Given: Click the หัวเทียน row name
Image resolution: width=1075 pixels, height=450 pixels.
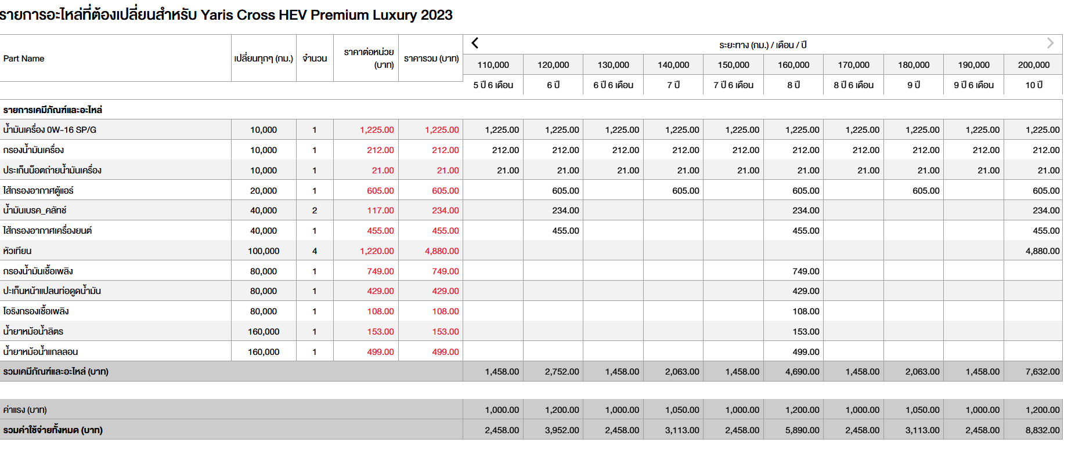Looking at the screenshot, I should [17, 251].
